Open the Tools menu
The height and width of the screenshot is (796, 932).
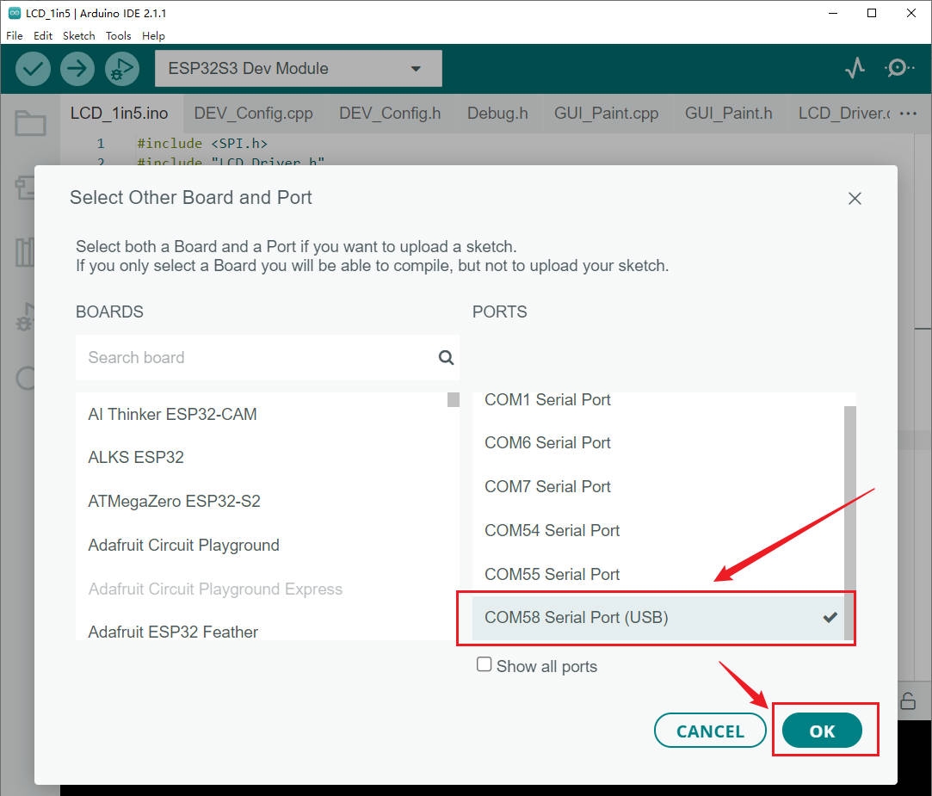click(x=118, y=35)
